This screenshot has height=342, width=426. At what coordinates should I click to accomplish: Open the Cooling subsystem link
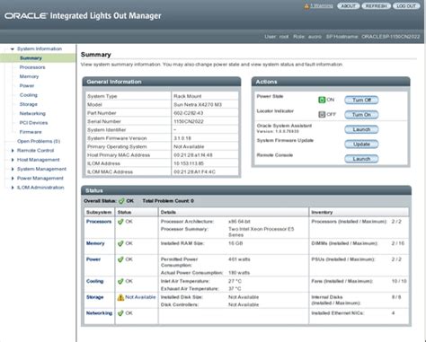(94, 281)
